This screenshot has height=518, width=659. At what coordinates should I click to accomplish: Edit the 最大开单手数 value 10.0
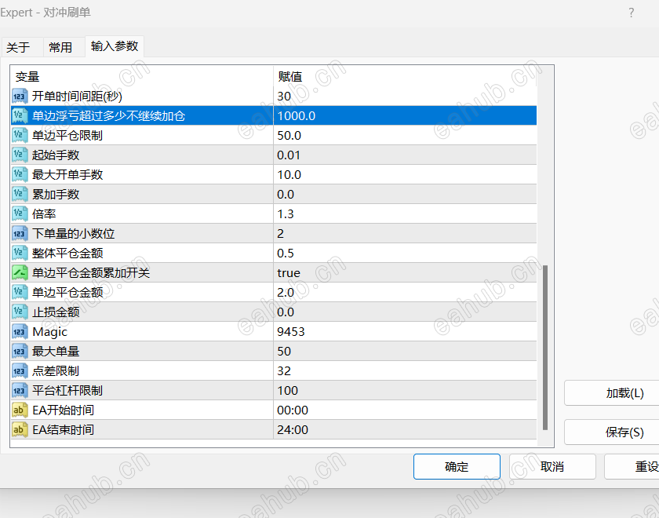[405, 175]
